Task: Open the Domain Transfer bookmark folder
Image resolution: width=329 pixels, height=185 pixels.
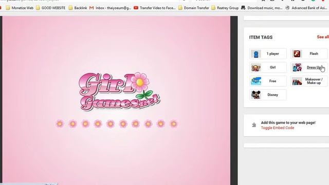Action: [x=193, y=8]
